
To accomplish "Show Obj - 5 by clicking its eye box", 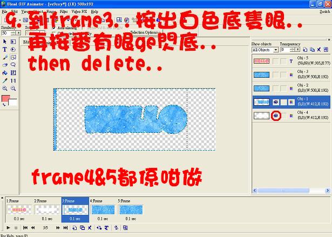I will (276, 61).
